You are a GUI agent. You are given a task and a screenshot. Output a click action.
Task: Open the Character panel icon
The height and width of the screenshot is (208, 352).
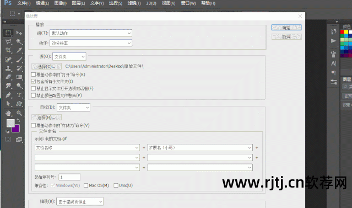pyautogui.click(x=334, y=63)
